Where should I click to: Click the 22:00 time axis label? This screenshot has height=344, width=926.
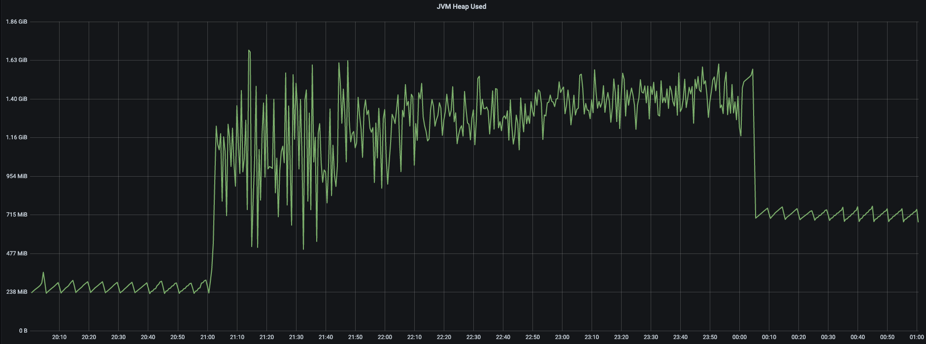(385, 337)
